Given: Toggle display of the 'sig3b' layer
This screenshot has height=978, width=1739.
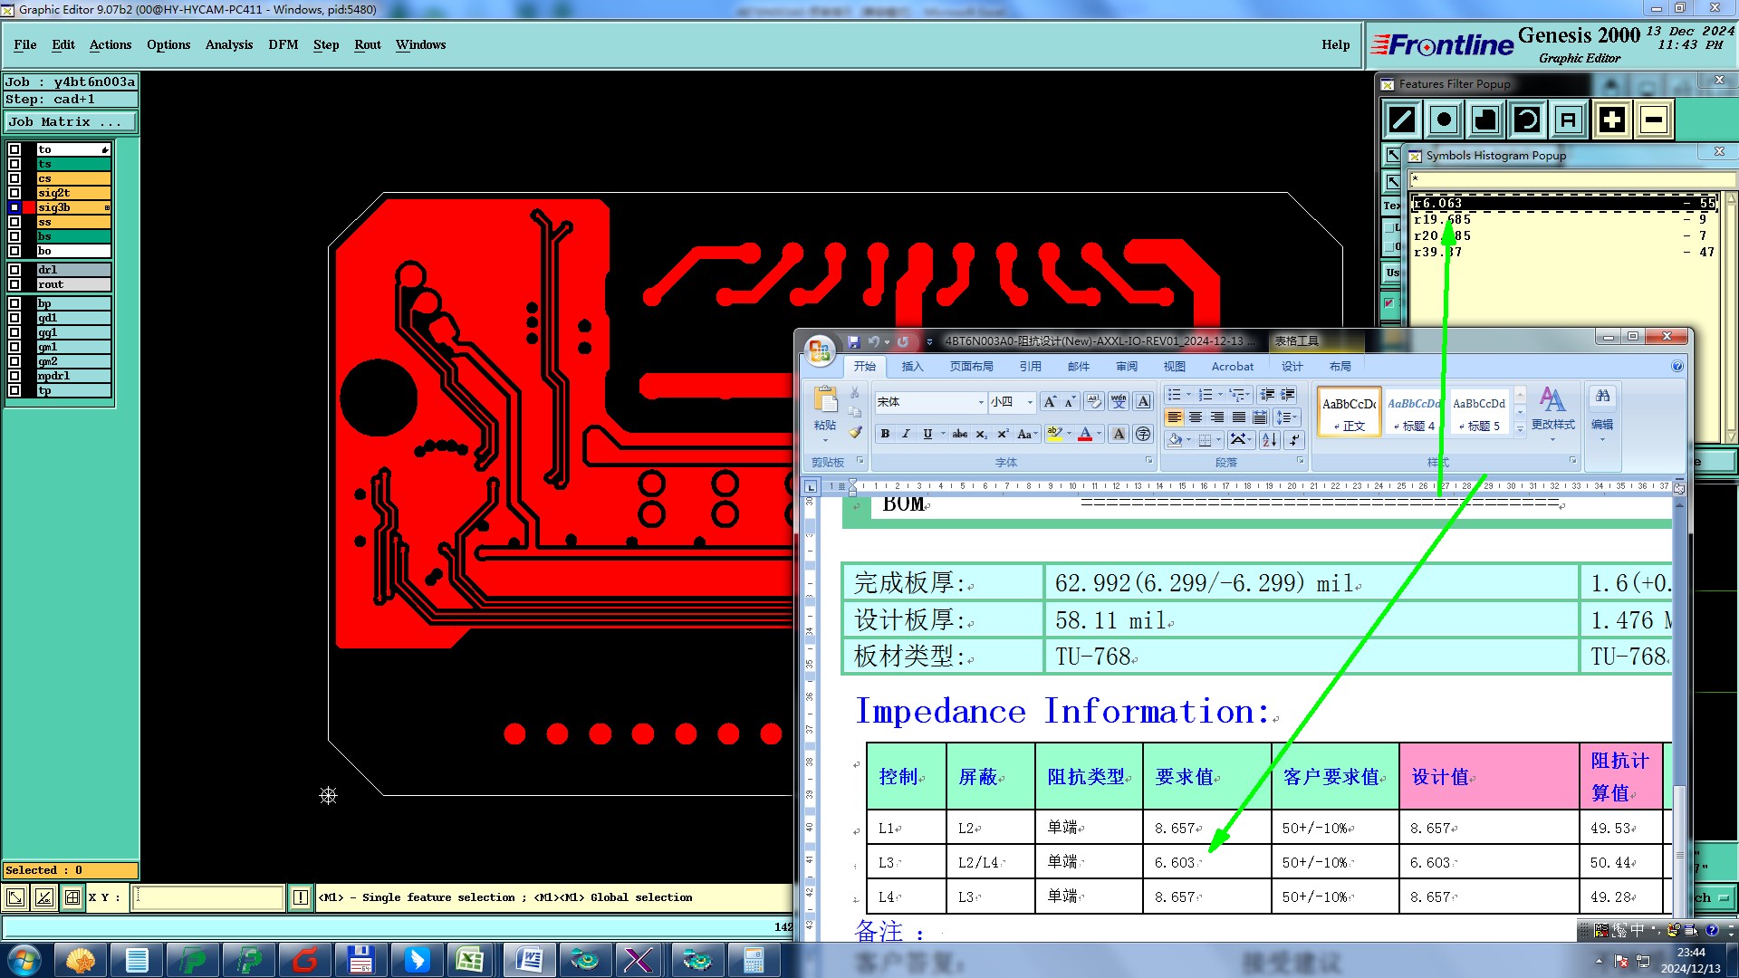Looking at the screenshot, I should pyautogui.click(x=14, y=207).
